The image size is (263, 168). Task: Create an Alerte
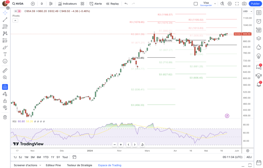[x=96, y=4]
